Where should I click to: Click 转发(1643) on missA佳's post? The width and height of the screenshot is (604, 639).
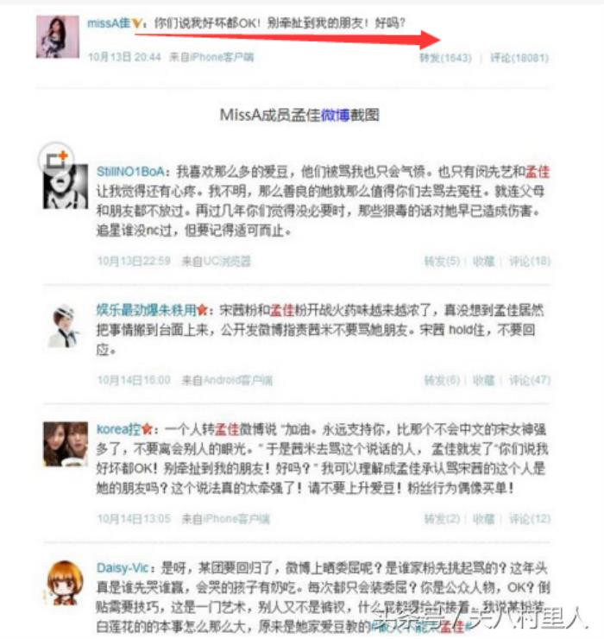point(445,58)
